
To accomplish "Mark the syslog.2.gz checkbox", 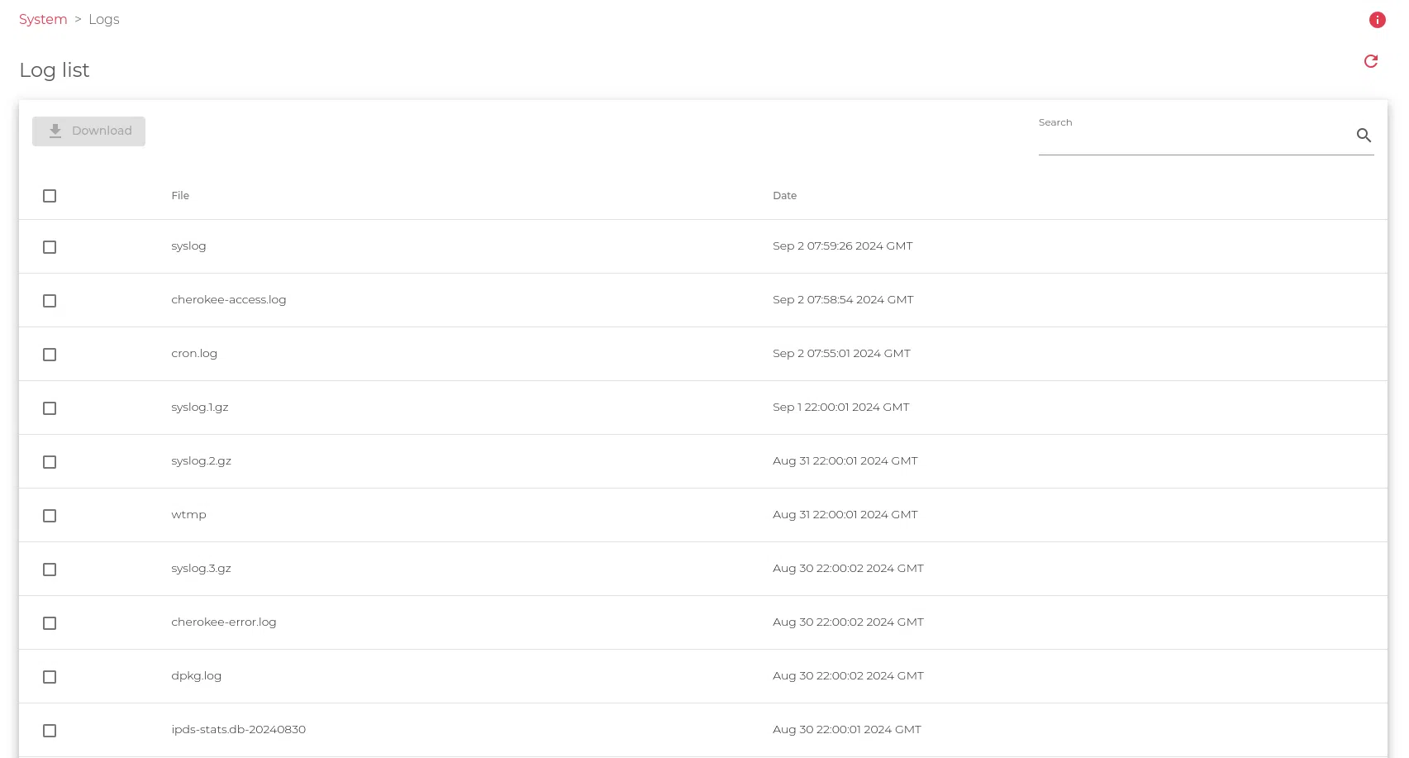I will [x=50, y=462].
